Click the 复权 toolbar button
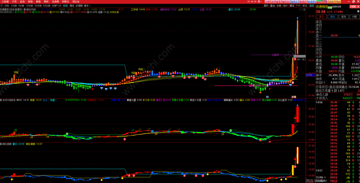Screen dimensions: 360x183 tap(266, 6)
